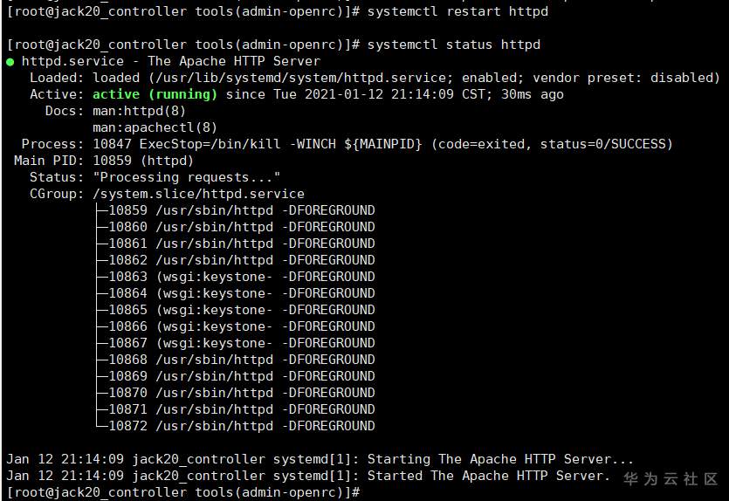Click the green status dot beside httpd.service
The height and width of the screenshot is (501, 729).
[x=10, y=62]
